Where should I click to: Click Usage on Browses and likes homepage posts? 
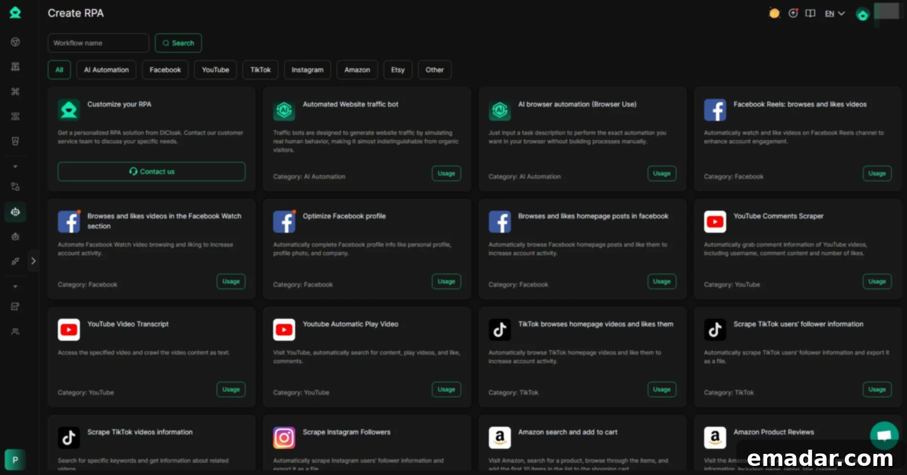point(662,281)
